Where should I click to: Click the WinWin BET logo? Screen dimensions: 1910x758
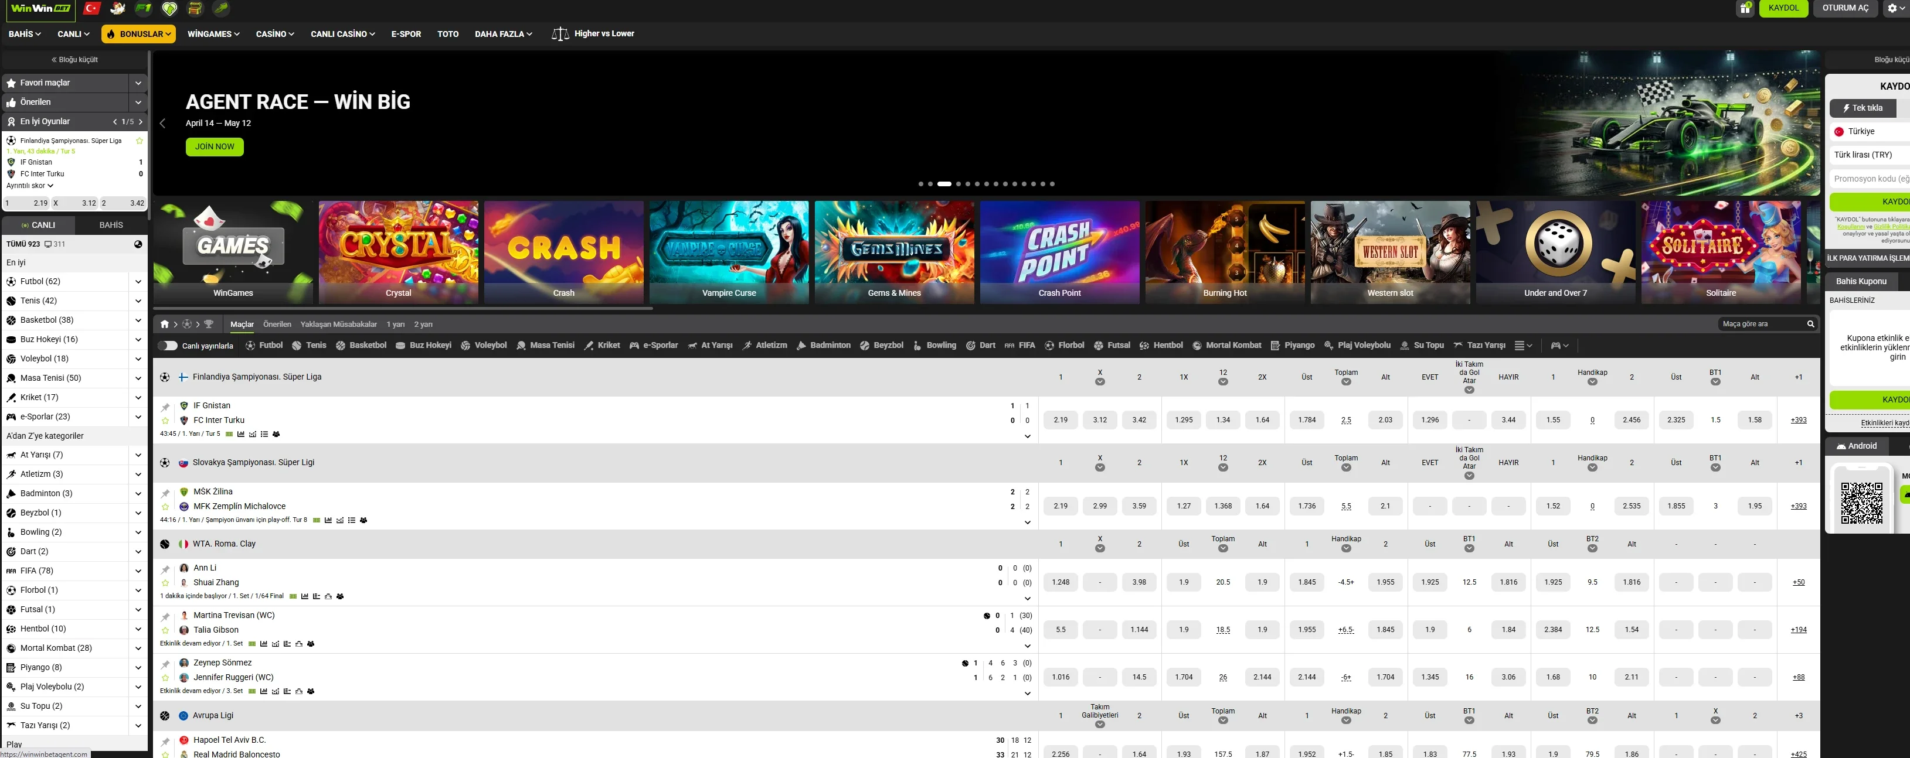41,9
